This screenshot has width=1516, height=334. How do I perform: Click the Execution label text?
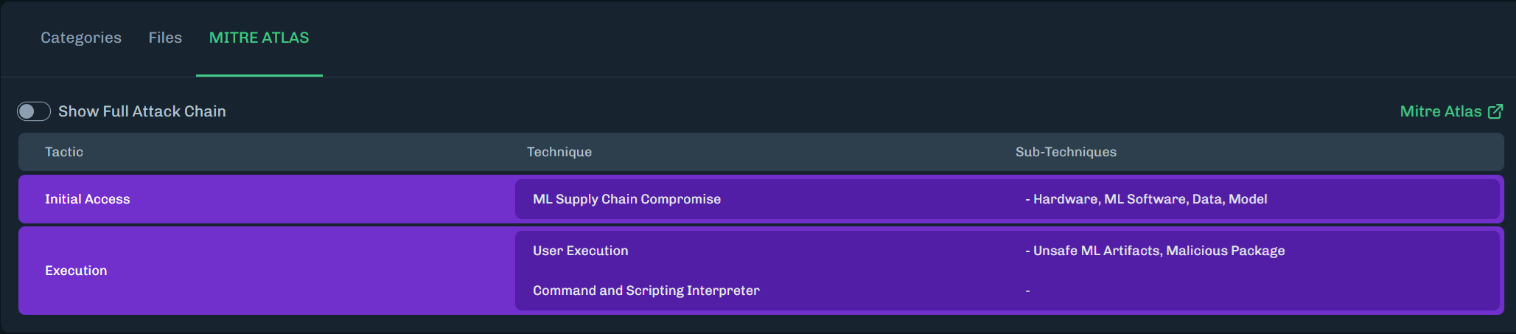(76, 271)
